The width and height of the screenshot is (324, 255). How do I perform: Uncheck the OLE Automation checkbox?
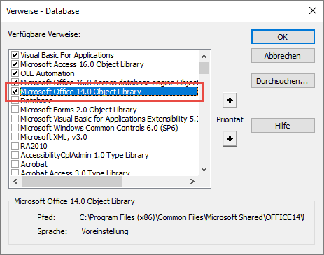coord(15,73)
